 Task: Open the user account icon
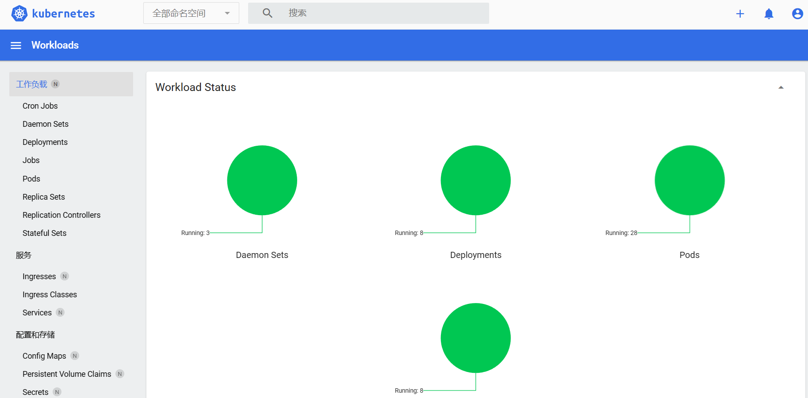pyautogui.click(x=797, y=14)
